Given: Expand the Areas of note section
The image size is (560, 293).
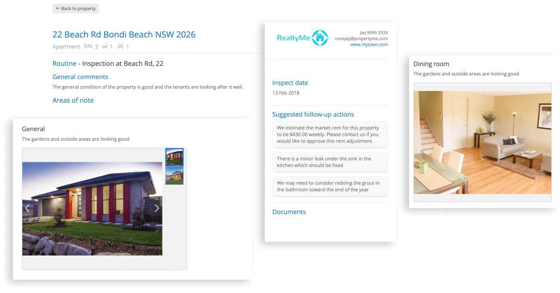Looking at the screenshot, I should (73, 100).
